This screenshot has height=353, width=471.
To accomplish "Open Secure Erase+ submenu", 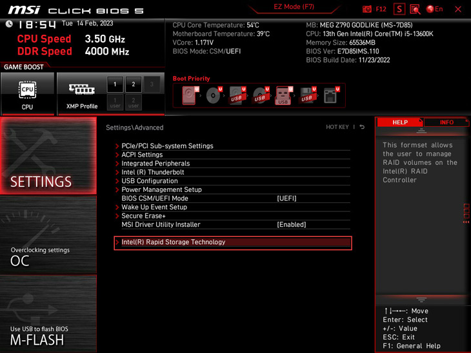I will click(x=232, y=216).
